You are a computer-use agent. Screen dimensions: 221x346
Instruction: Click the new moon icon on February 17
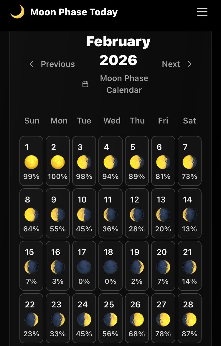click(84, 267)
